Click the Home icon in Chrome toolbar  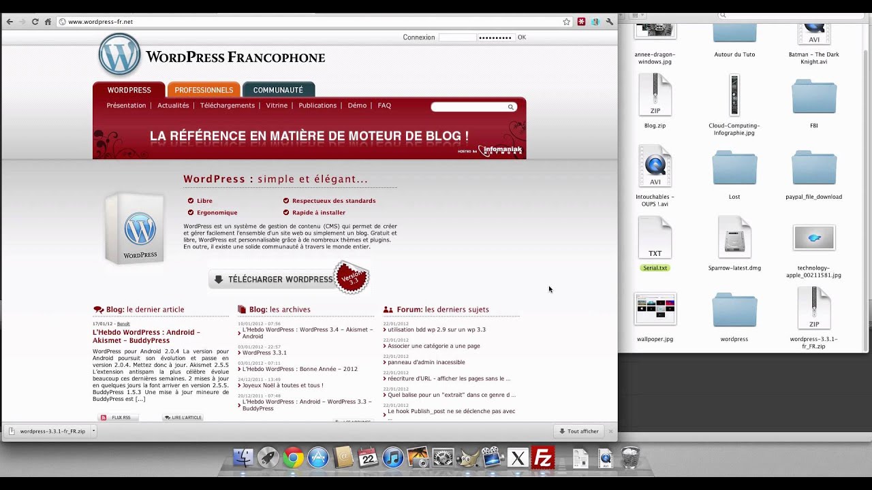pyautogui.click(x=48, y=22)
